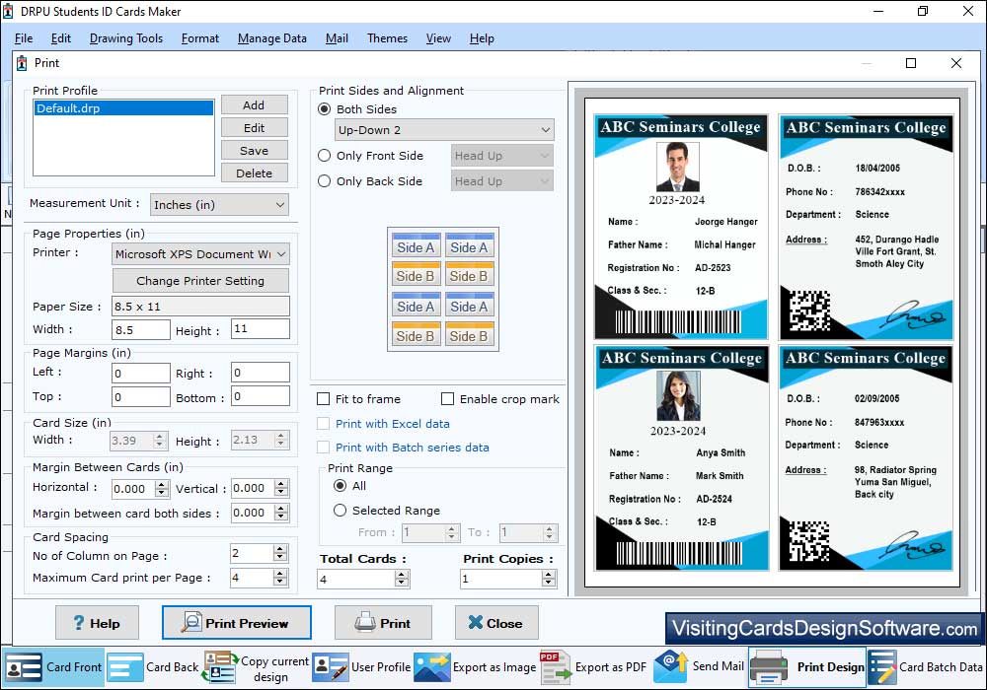The image size is (987, 690).
Task: Open Printer selection dropdown
Action: [x=200, y=254]
